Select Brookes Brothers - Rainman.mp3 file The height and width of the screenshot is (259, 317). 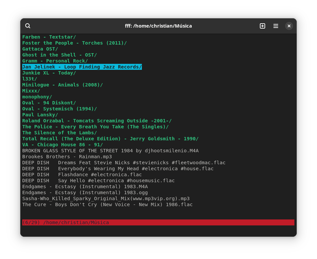point(67,157)
